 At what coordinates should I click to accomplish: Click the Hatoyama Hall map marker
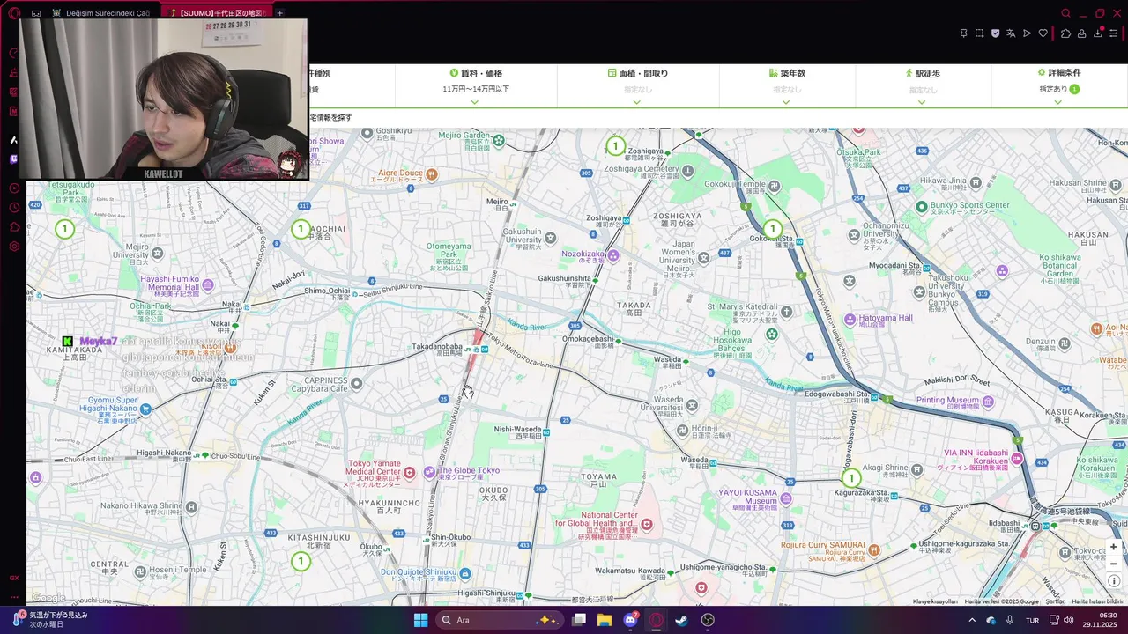pos(850,319)
